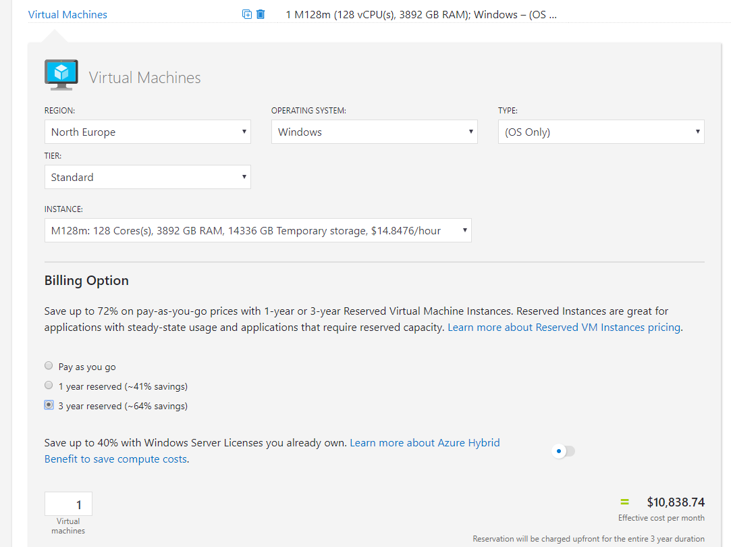Click the Virtual Machines monitor icon
Viewport: 731px width, 547px height.
tap(61, 75)
